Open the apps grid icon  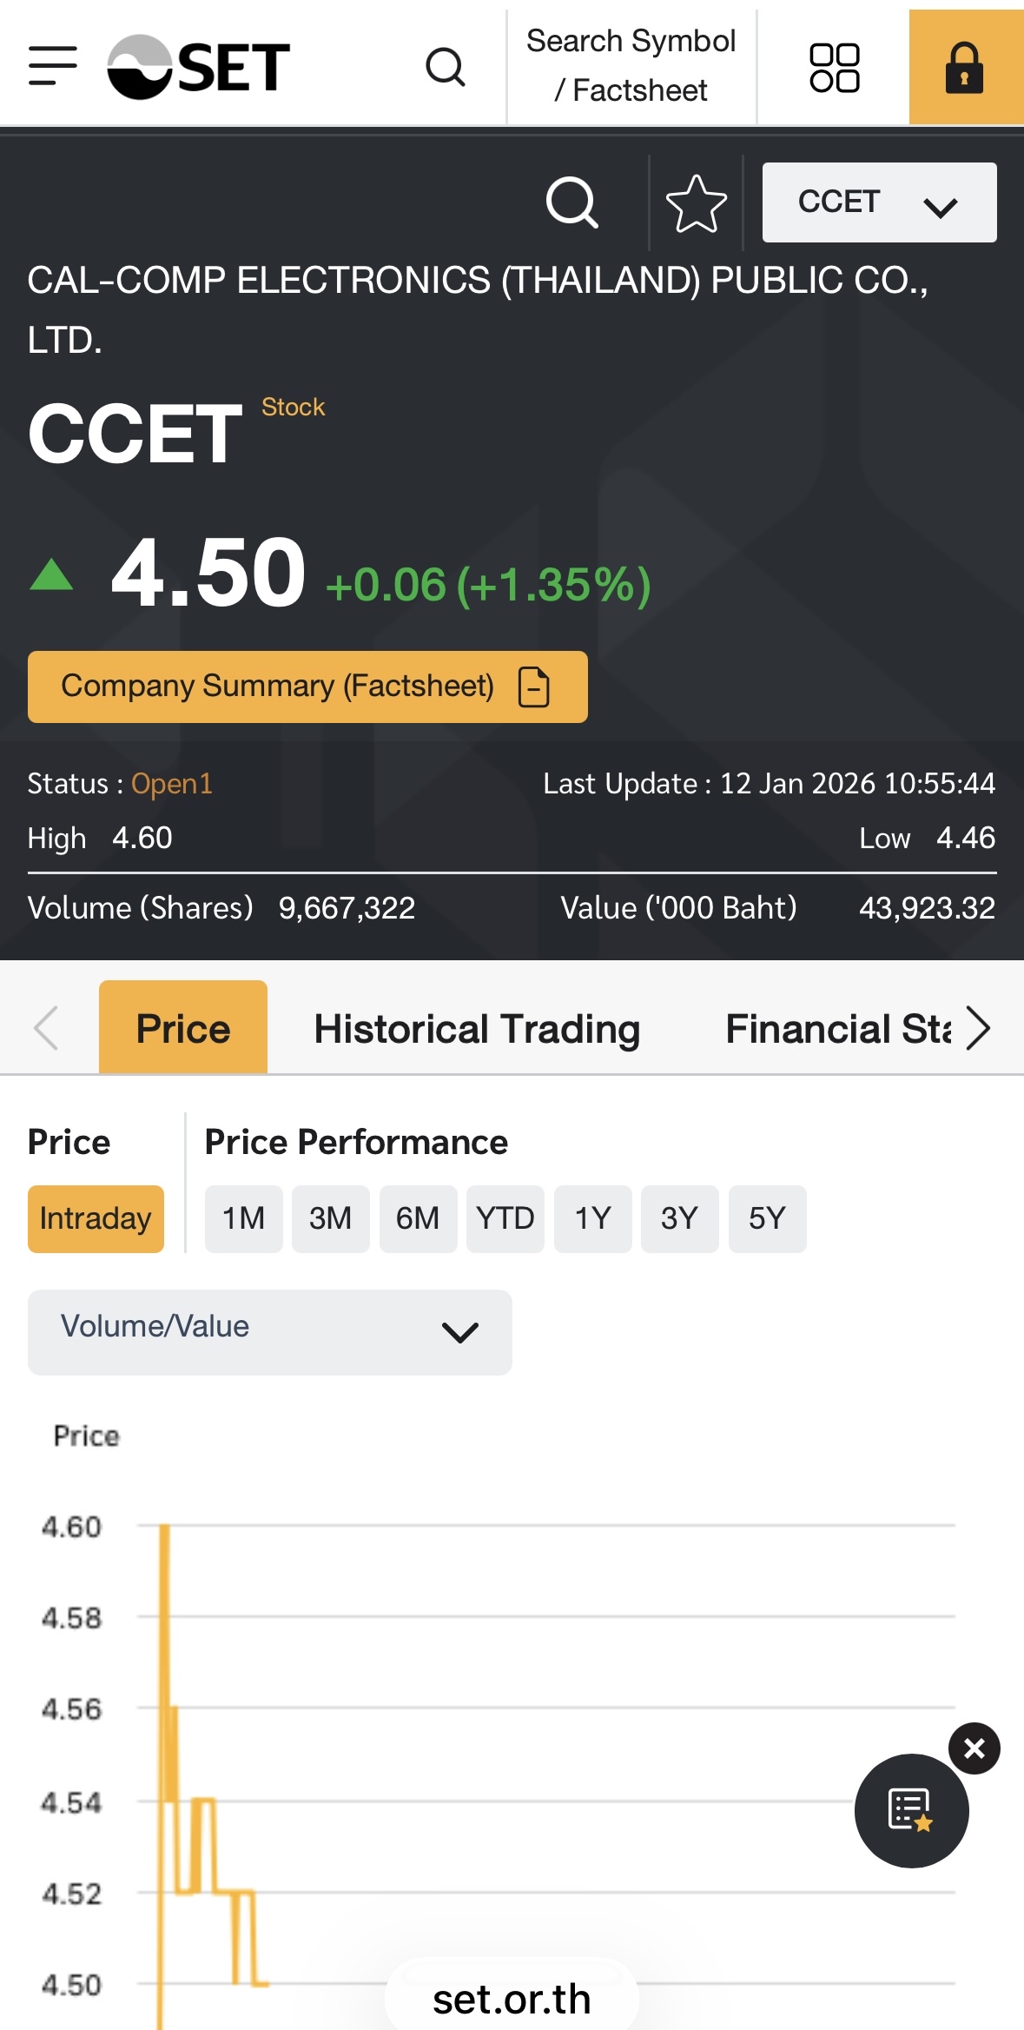pos(834,68)
